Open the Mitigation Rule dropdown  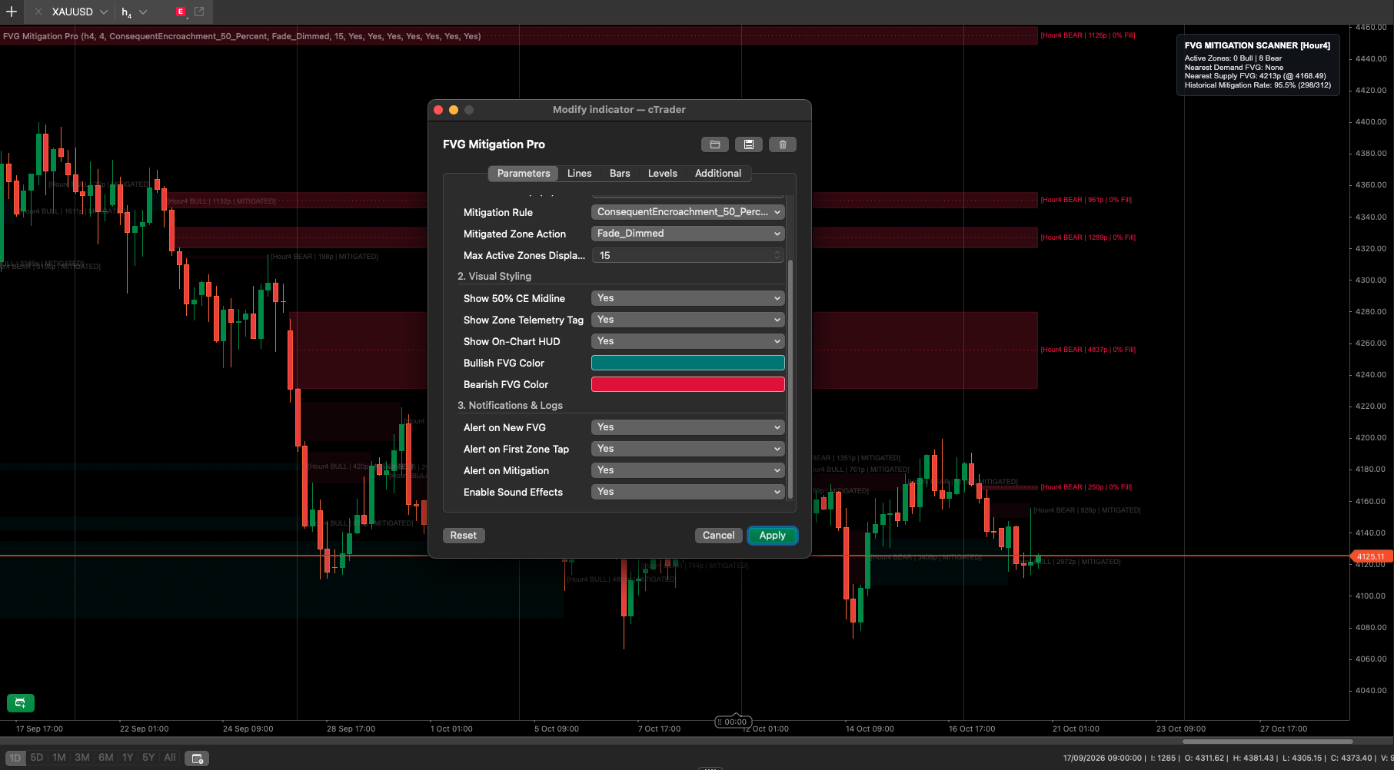pos(687,212)
